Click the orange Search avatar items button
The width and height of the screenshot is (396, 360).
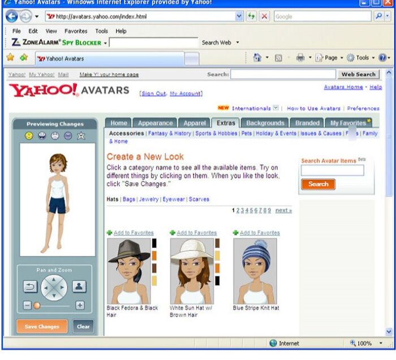click(x=318, y=184)
